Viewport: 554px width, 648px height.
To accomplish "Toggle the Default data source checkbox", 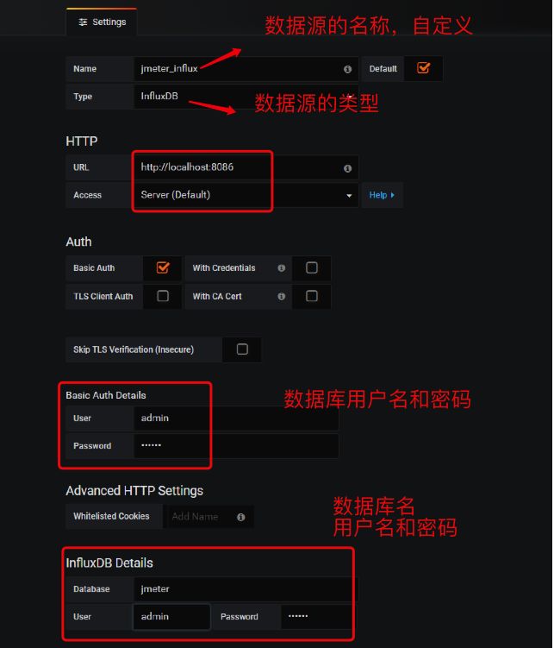I will (x=424, y=68).
